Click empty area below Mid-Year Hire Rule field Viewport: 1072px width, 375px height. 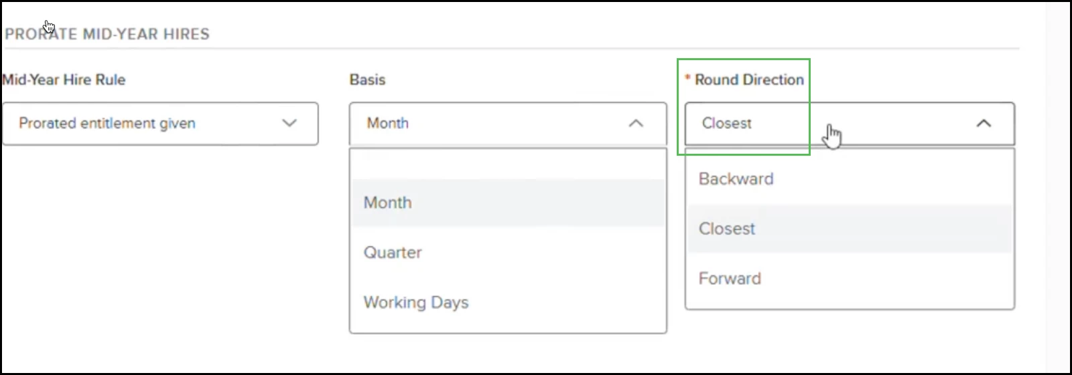(x=161, y=254)
